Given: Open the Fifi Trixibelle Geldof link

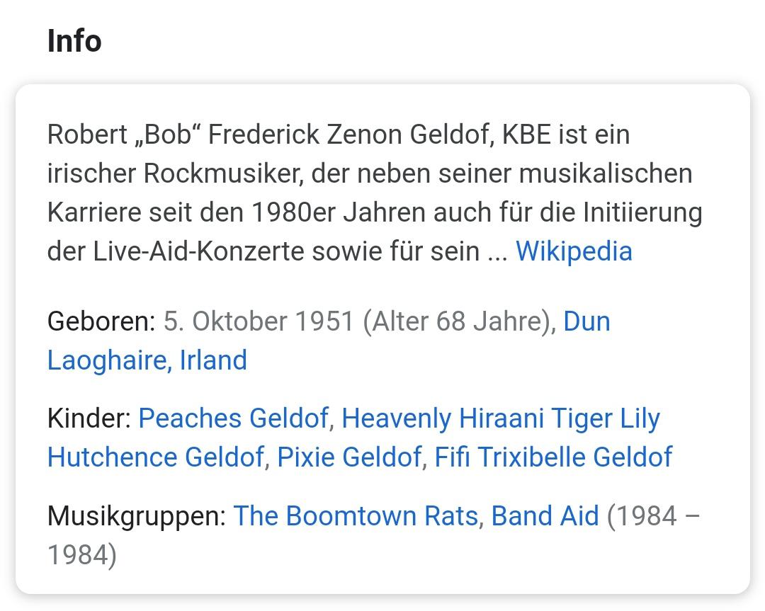Looking at the screenshot, I should click(x=553, y=457).
